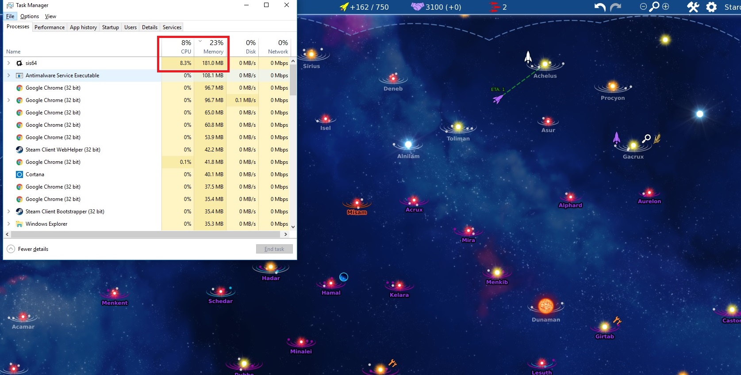Zoom out the galaxy map with minus icon
The width and height of the screenshot is (741, 375).
[x=643, y=7]
